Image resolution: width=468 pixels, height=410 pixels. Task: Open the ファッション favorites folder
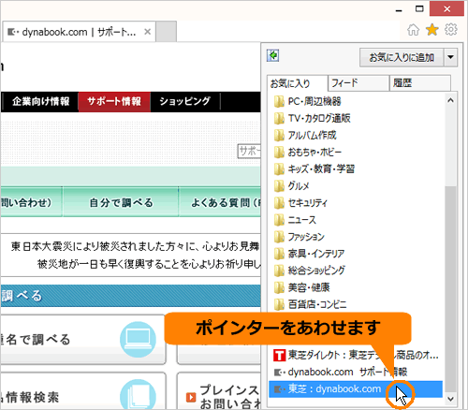300,237
